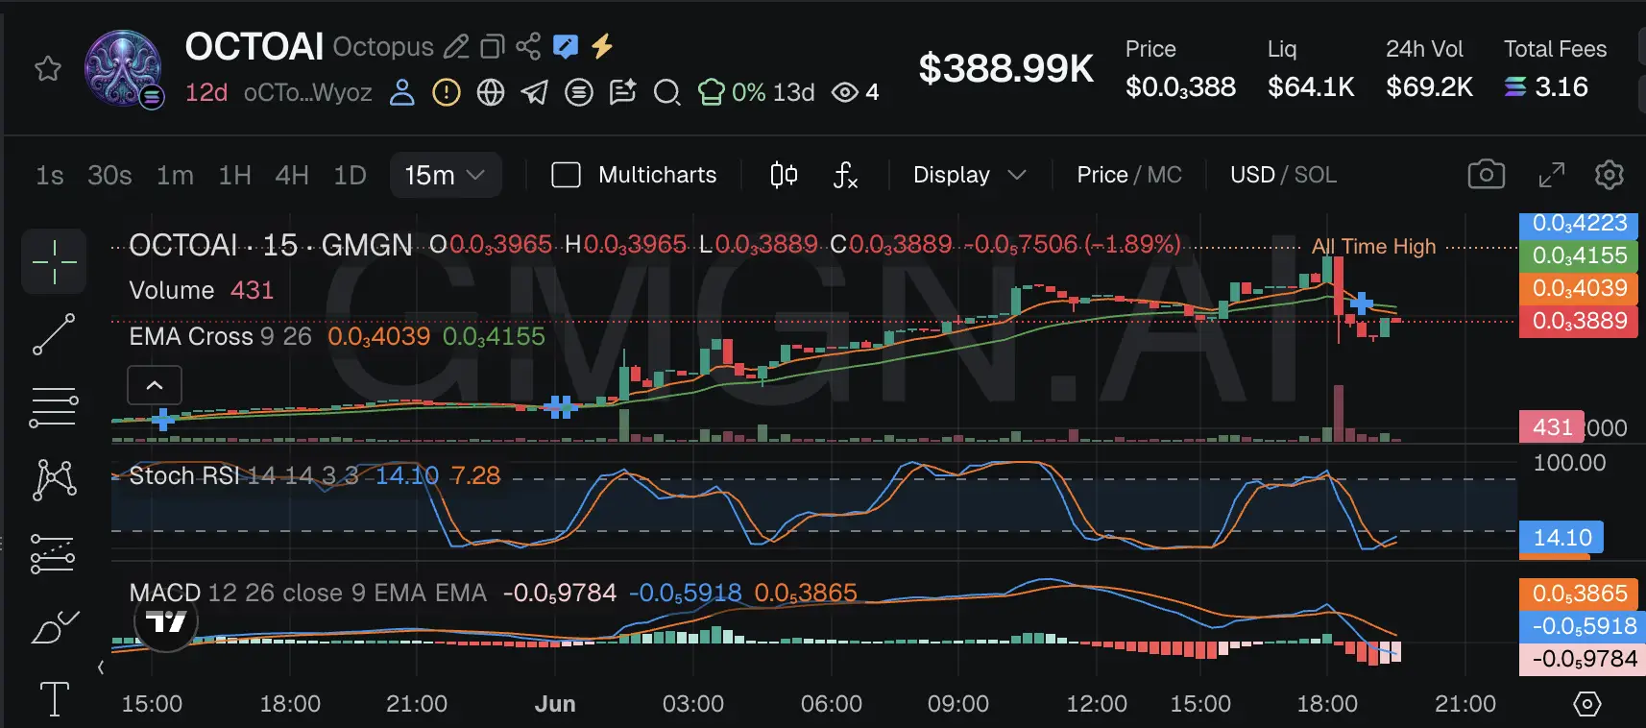Screen dimensions: 1646x728
Task: Click the blue 0.0₃4223 price label
Action: (1579, 225)
